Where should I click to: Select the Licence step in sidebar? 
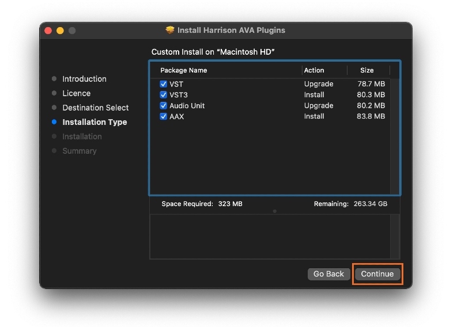click(76, 93)
